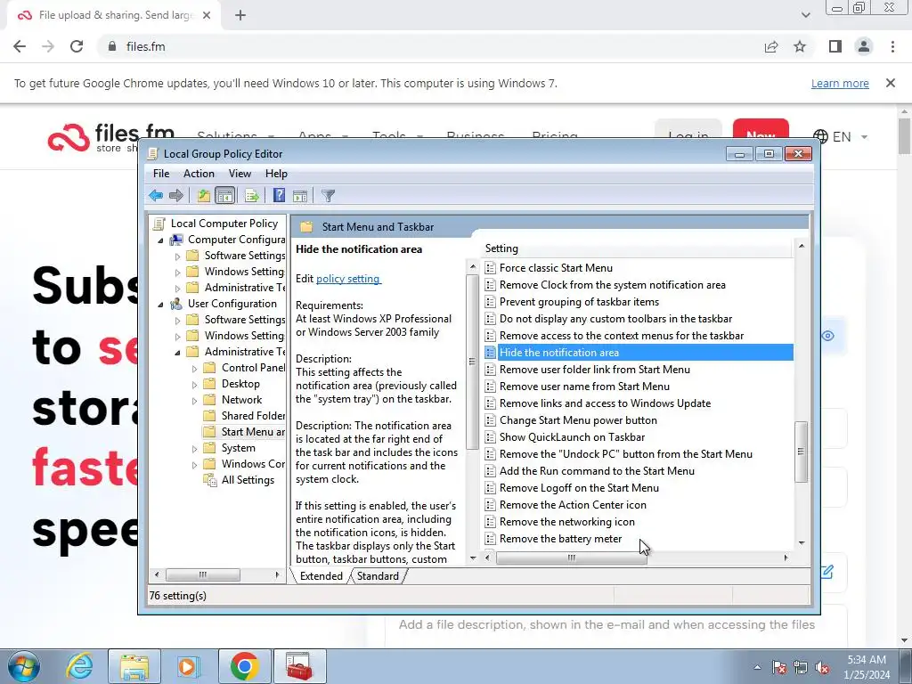The height and width of the screenshot is (684, 912).
Task: Open Windows Media Player from the taskbar
Action: (188, 666)
